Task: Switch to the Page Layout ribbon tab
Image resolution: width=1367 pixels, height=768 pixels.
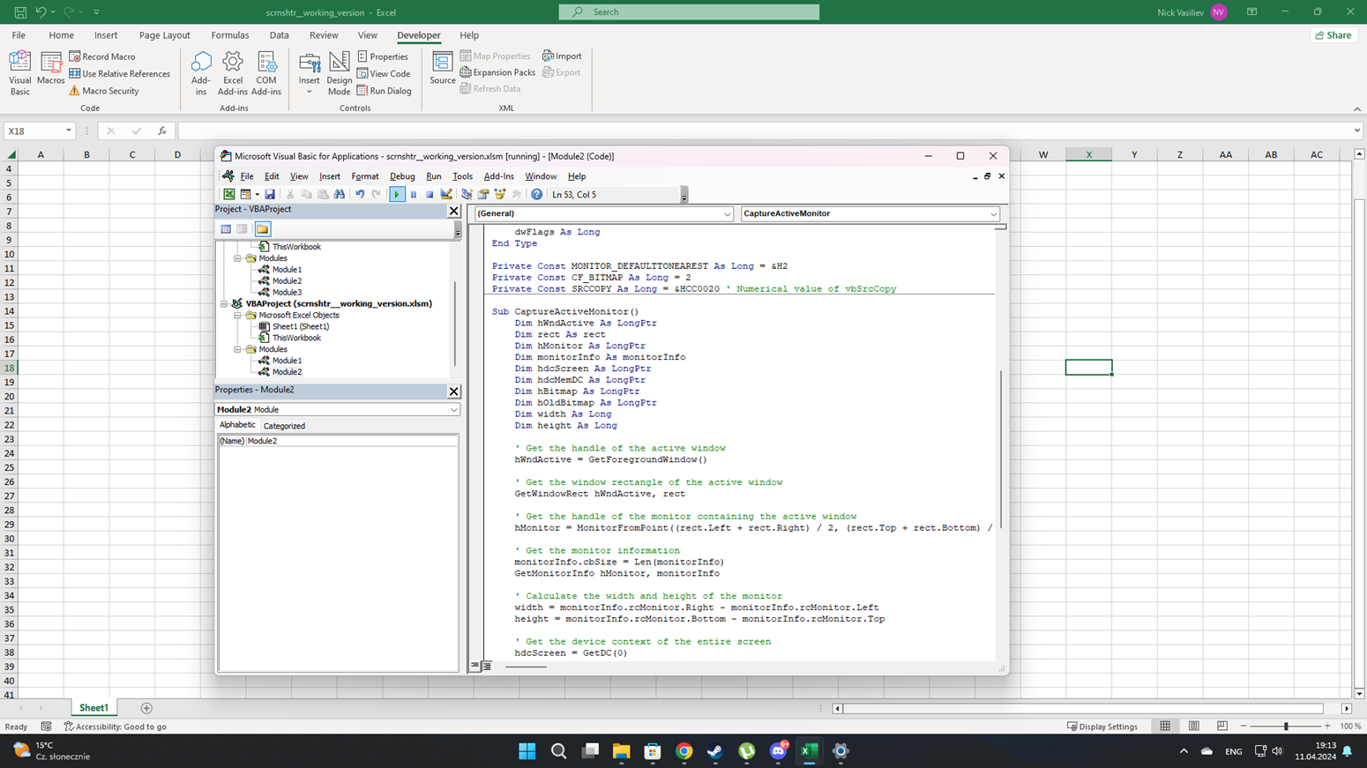Action: coord(164,35)
